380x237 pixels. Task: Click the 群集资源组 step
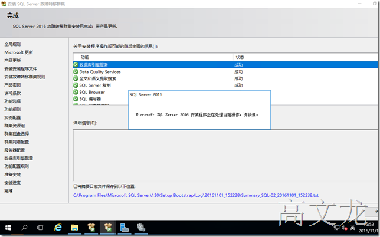tap(15, 126)
